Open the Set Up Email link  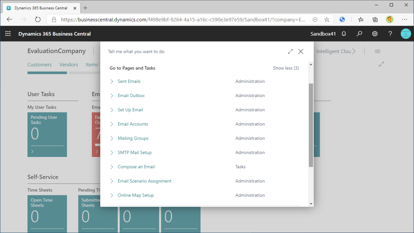pyautogui.click(x=130, y=110)
